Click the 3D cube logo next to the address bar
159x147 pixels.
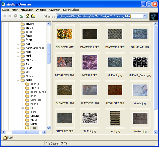pyautogui.click(x=154, y=16)
